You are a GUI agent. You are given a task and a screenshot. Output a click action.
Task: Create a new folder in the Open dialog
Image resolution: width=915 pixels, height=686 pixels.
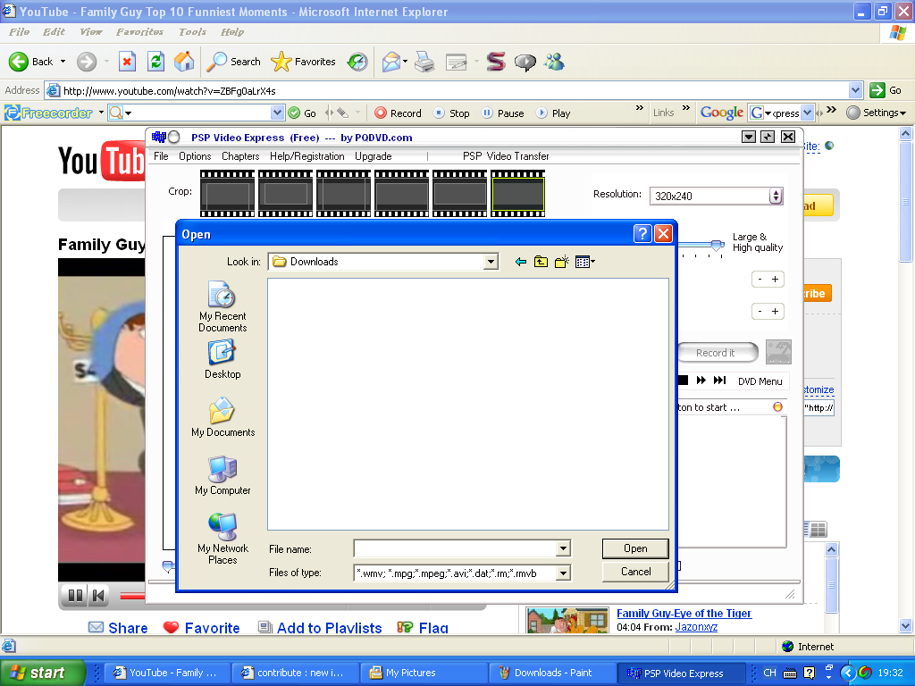561,261
